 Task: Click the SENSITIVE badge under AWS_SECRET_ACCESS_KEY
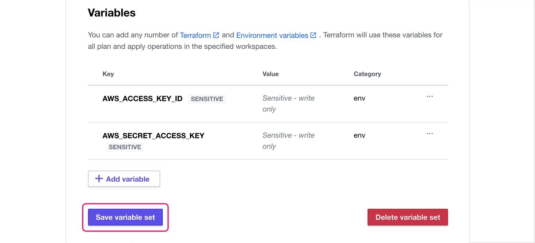pos(125,147)
